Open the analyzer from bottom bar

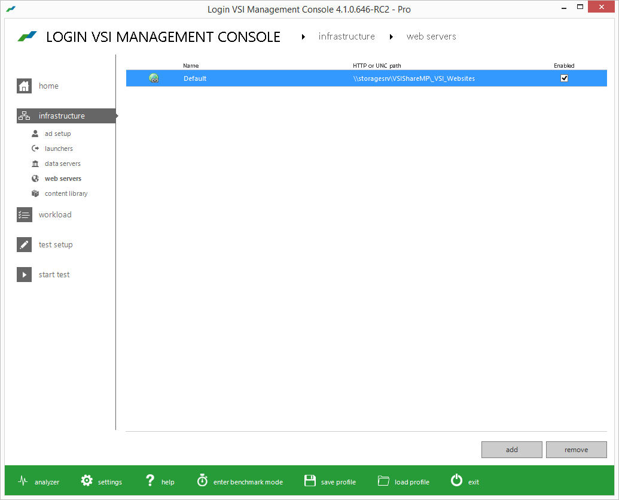point(47,482)
